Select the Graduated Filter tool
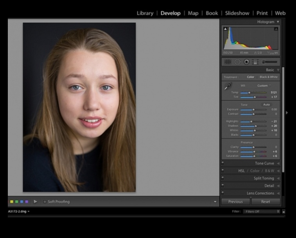296x238 pixels. coord(255,62)
